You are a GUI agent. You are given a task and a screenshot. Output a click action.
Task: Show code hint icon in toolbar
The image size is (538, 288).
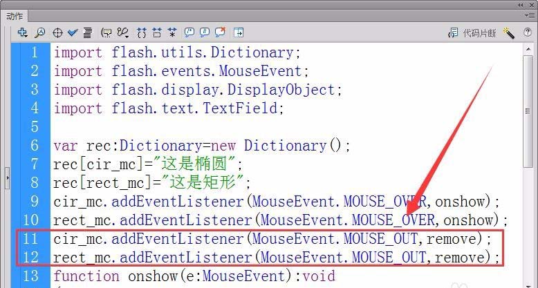[x=106, y=33]
